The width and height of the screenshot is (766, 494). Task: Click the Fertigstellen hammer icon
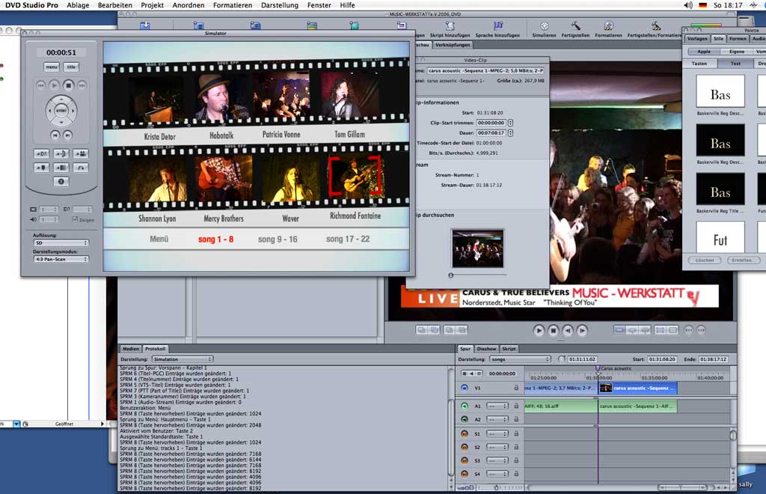coord(575,26)
